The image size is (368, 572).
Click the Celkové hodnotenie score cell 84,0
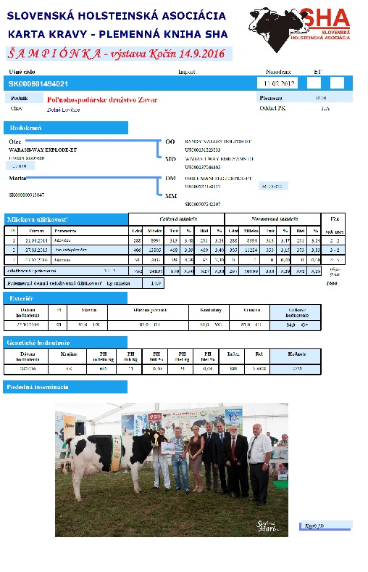296,324
